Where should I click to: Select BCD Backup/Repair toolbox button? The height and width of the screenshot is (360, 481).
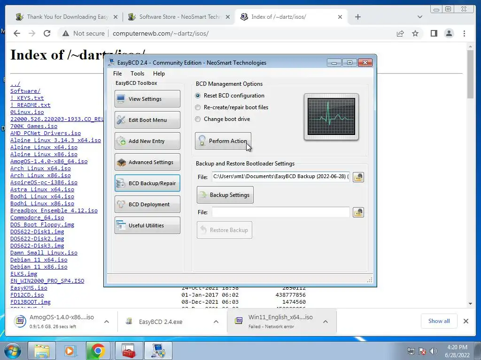click(x=147, y=183)
